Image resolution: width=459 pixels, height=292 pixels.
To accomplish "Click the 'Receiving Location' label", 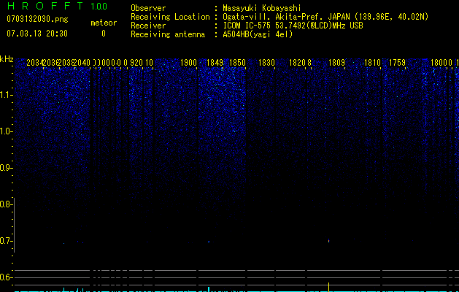I will click(x=170, y=17).
